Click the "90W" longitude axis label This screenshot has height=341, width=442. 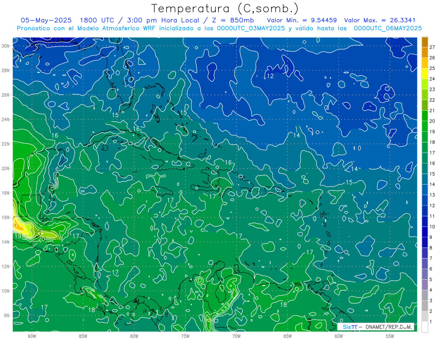pyautogui.click(x=32, y=337)
